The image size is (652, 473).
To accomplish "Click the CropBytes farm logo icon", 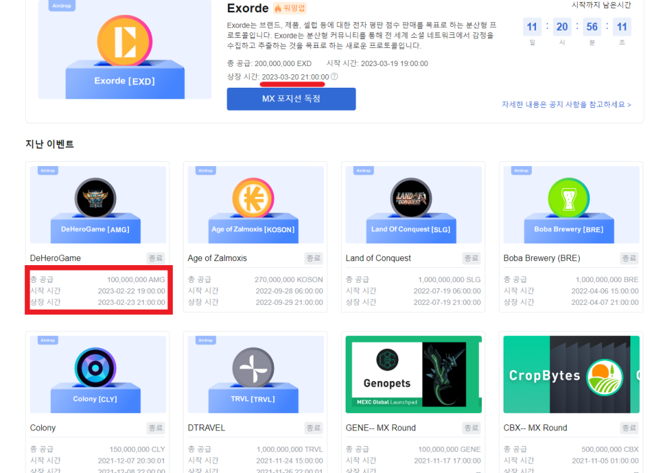I will 605,377.
